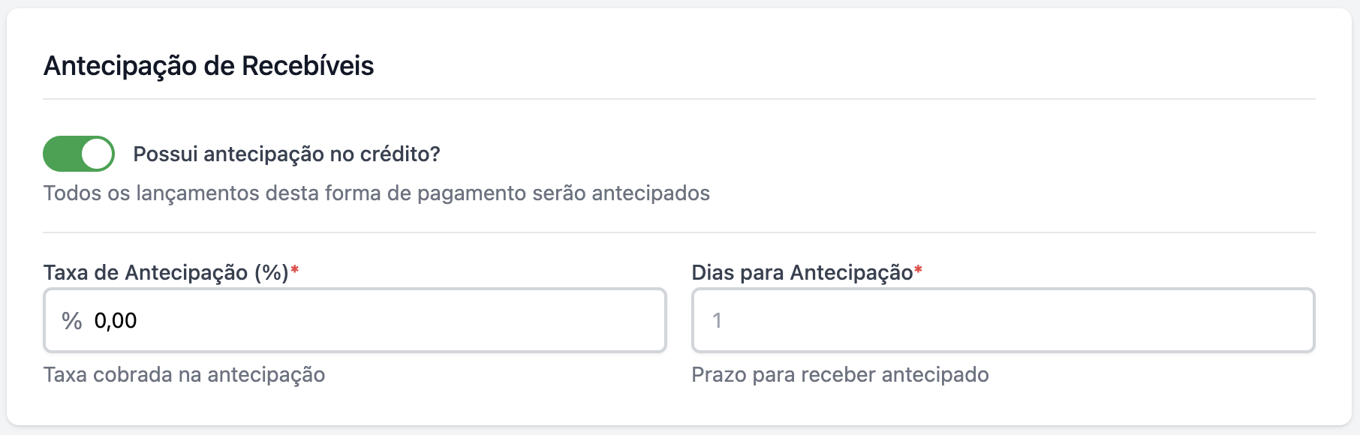Click the "Prazo para receber antecipado" helper text
Image resolution: width=1360 pixels, height=435 pixels.
(840, 374)
